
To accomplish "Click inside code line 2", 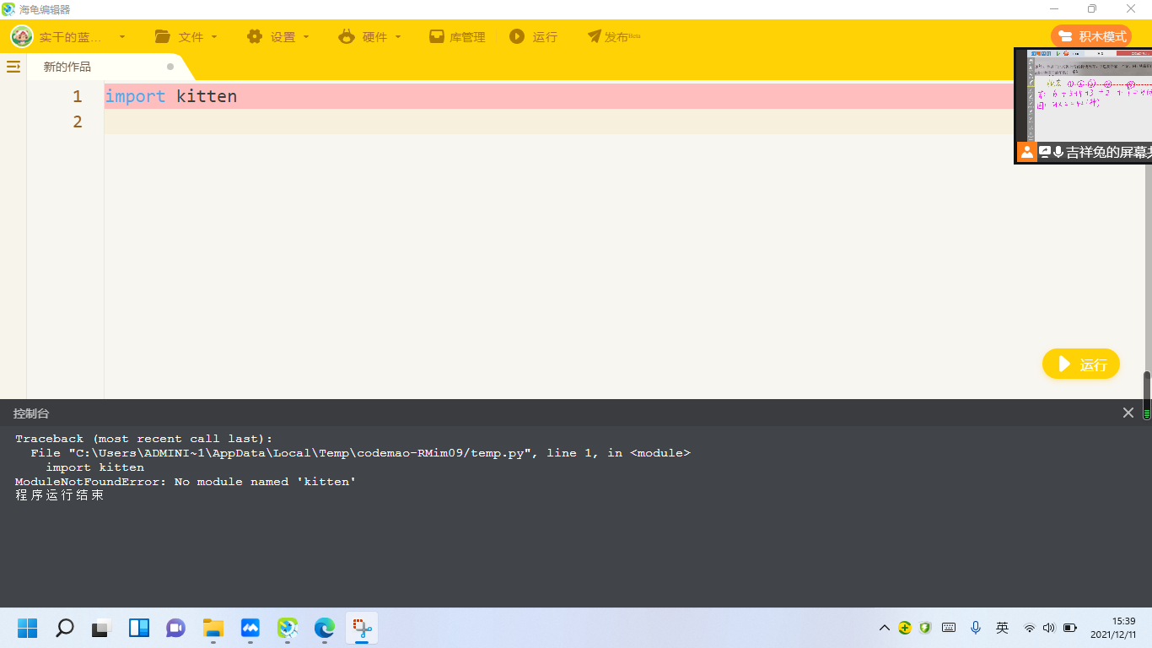I will (x=558, y=121).
